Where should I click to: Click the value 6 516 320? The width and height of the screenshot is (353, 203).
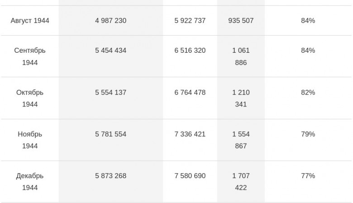[190, 51]
